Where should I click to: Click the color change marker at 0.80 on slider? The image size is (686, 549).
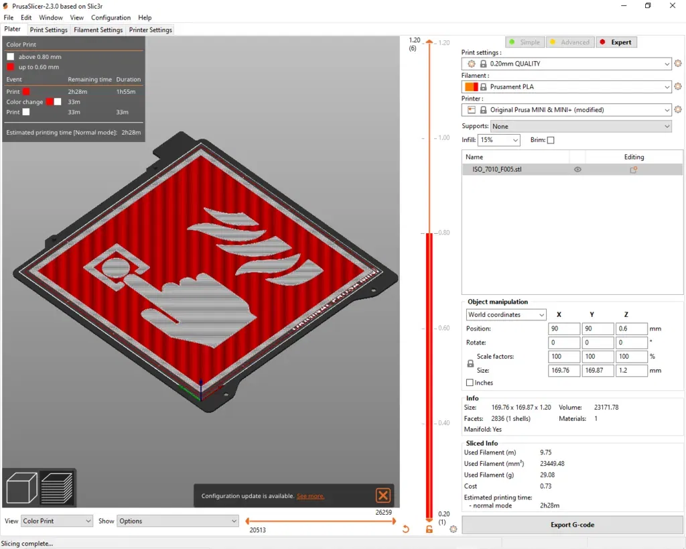tap(429, 233)
